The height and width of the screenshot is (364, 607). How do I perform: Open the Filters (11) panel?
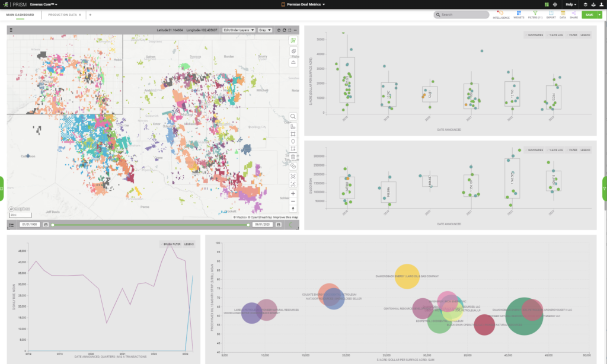[535, 14]
